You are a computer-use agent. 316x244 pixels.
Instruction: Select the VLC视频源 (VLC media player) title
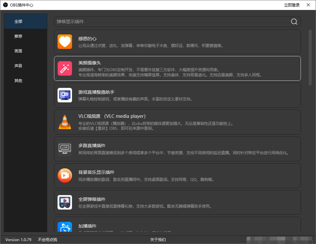112,116
